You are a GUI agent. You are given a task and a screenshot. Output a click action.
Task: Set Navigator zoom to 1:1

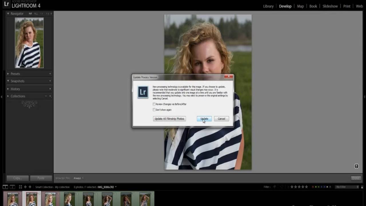(x=42, y=14)
